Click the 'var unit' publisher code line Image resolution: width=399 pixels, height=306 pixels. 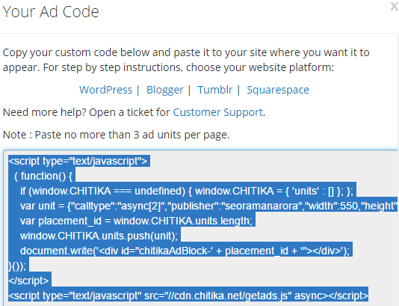click(208, 206)
